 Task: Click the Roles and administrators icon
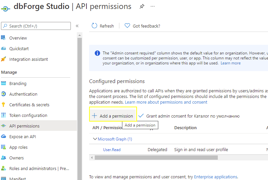coord(3,168)
